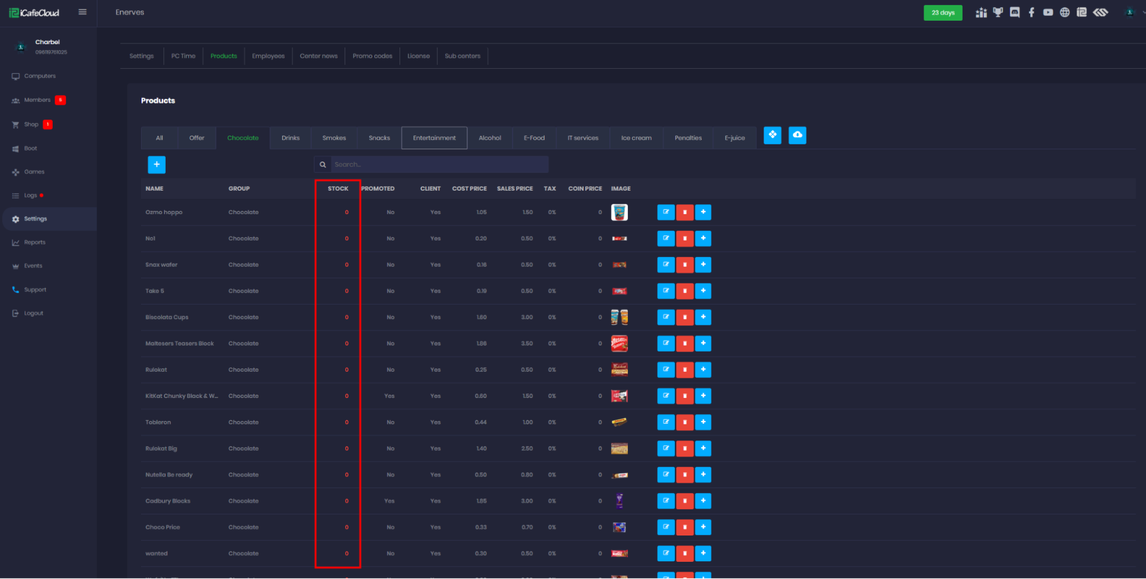
Task: Click the blue add product button
Action: 157,165
